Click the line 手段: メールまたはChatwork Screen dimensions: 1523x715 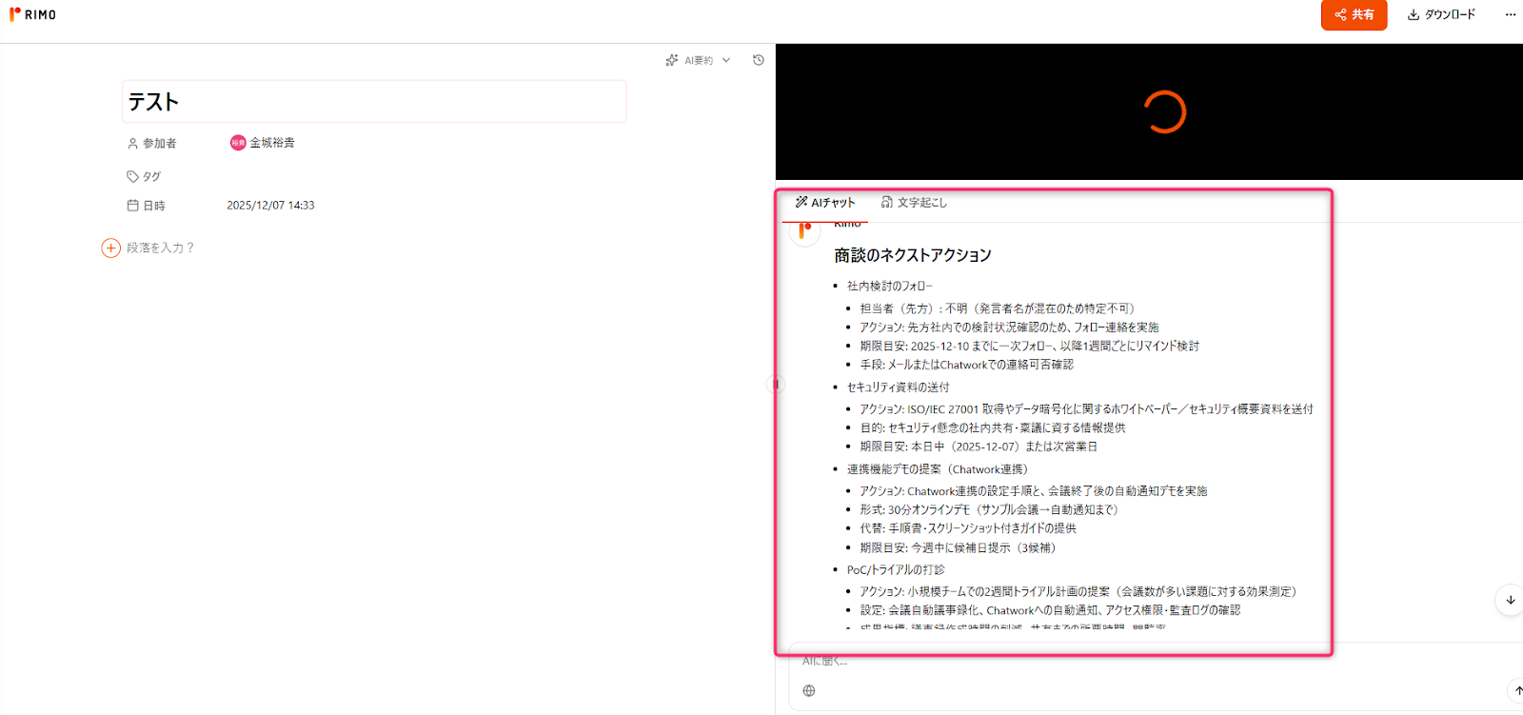pyautogui.click(x=966, y=366)
